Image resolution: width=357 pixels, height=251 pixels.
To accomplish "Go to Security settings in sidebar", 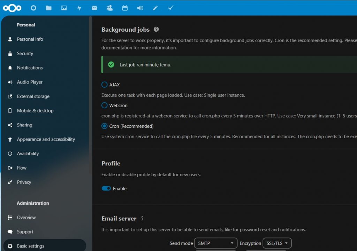I will [x=25, y=54].
